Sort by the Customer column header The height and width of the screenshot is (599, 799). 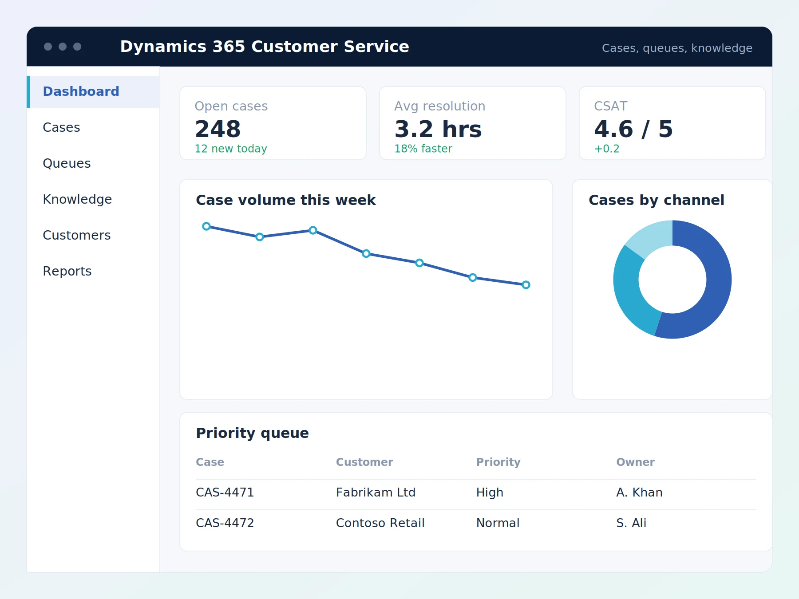(364, 462)
